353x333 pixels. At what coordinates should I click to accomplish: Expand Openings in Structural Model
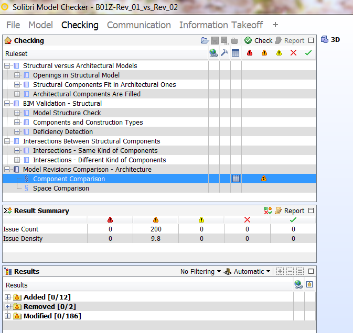click(17, 75)
